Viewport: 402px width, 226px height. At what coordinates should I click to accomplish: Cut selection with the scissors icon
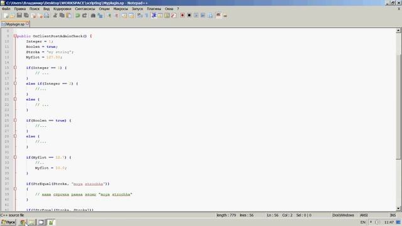tap(55, 15)
